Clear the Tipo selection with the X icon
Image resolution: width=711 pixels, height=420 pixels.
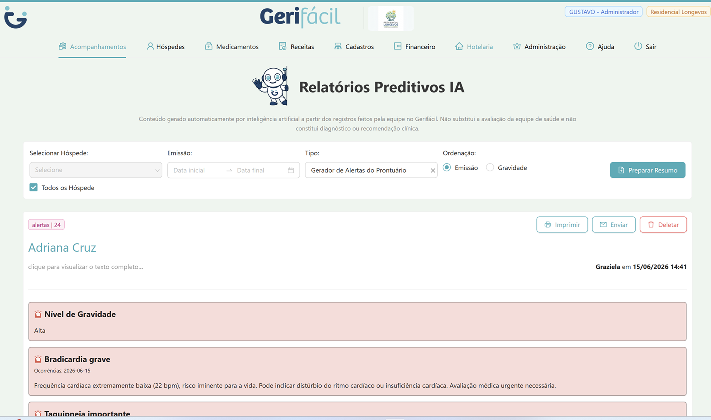(x=433, y=171)
